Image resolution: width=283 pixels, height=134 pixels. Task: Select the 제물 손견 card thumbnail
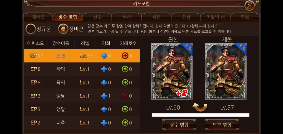click(226, 71)
